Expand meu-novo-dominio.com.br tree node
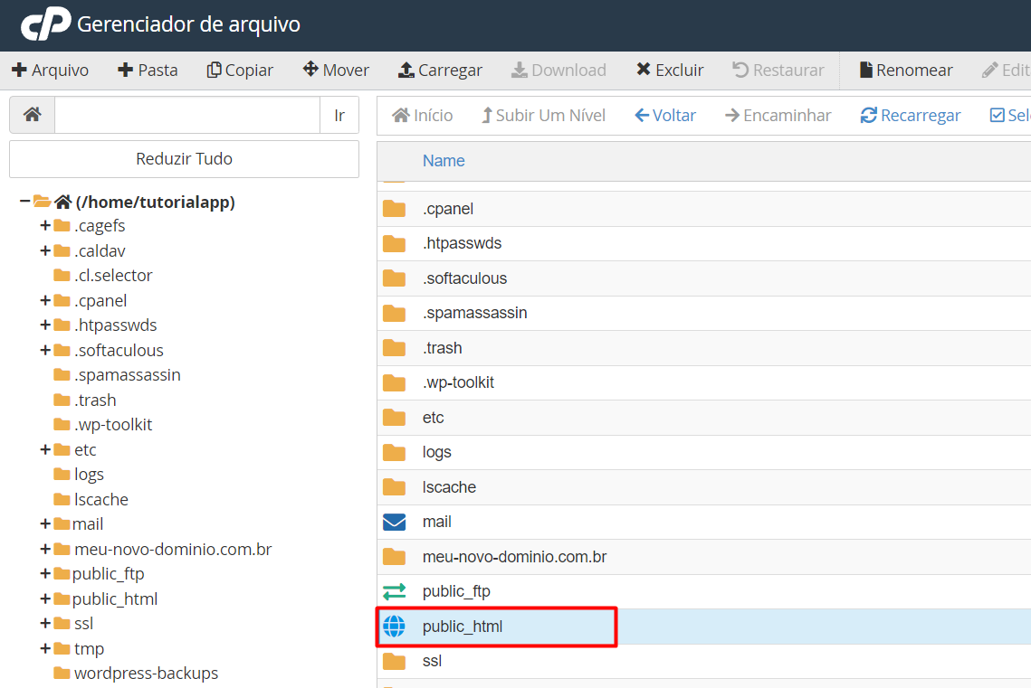The height and width of the screenshot is (688, 1031). click(x=45, y=549)
